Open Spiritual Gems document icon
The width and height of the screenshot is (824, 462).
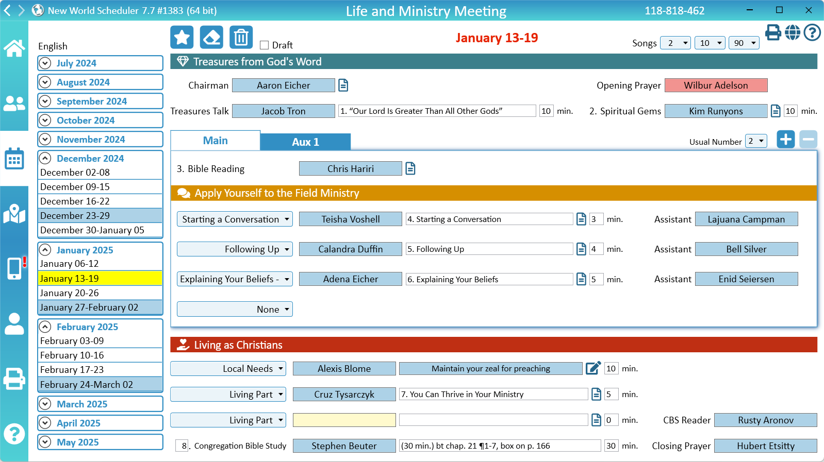click(776, 111)
